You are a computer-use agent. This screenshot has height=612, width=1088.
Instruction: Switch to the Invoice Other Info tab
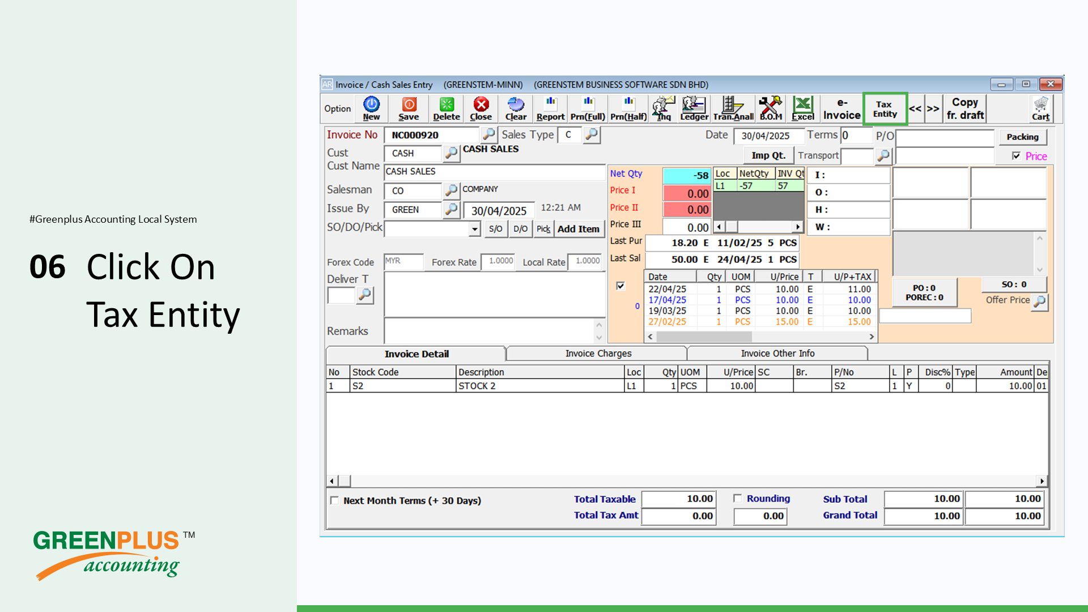(777, 354)
